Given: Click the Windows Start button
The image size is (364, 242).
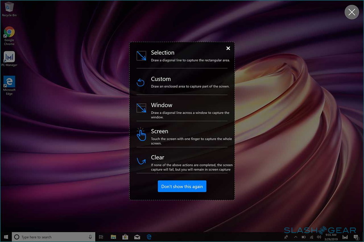Looking at the screenshot, I should 5,237.
